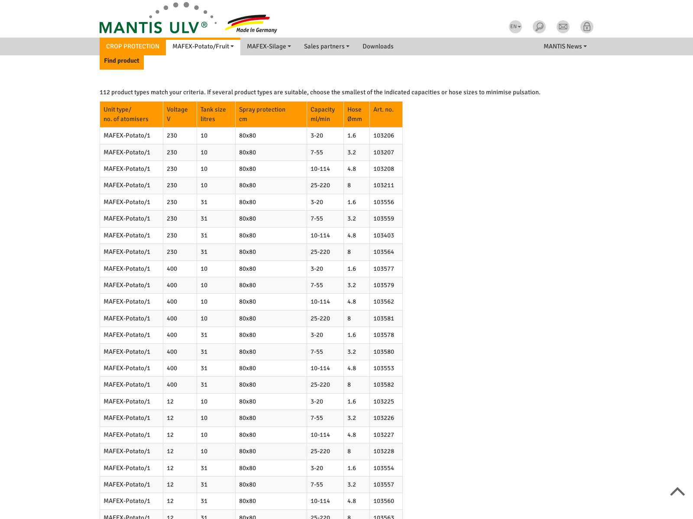693x519 pixels.
Task: Select article number 103557
Action: pyautogui.click(x=384, y=485)
